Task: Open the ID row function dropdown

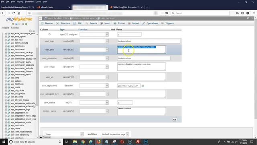Action: pyautogui.click(x=94, y=34)
